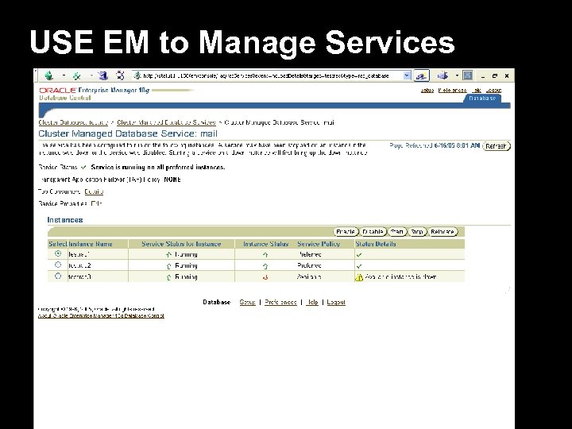Viewport: 572px width, 429px height.
Task: Click the Relocate button above the instances table
Action: point(443,232)
